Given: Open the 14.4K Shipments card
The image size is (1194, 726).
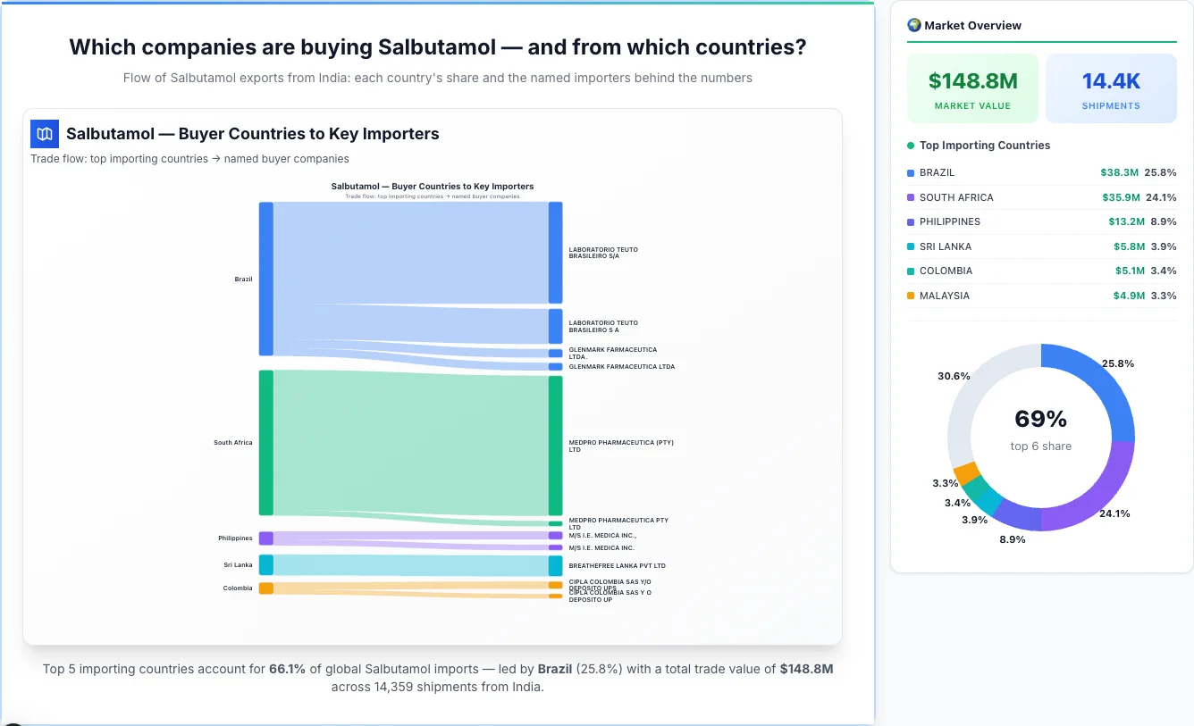Looking at the screenshot, I should tap(1111, 88).
